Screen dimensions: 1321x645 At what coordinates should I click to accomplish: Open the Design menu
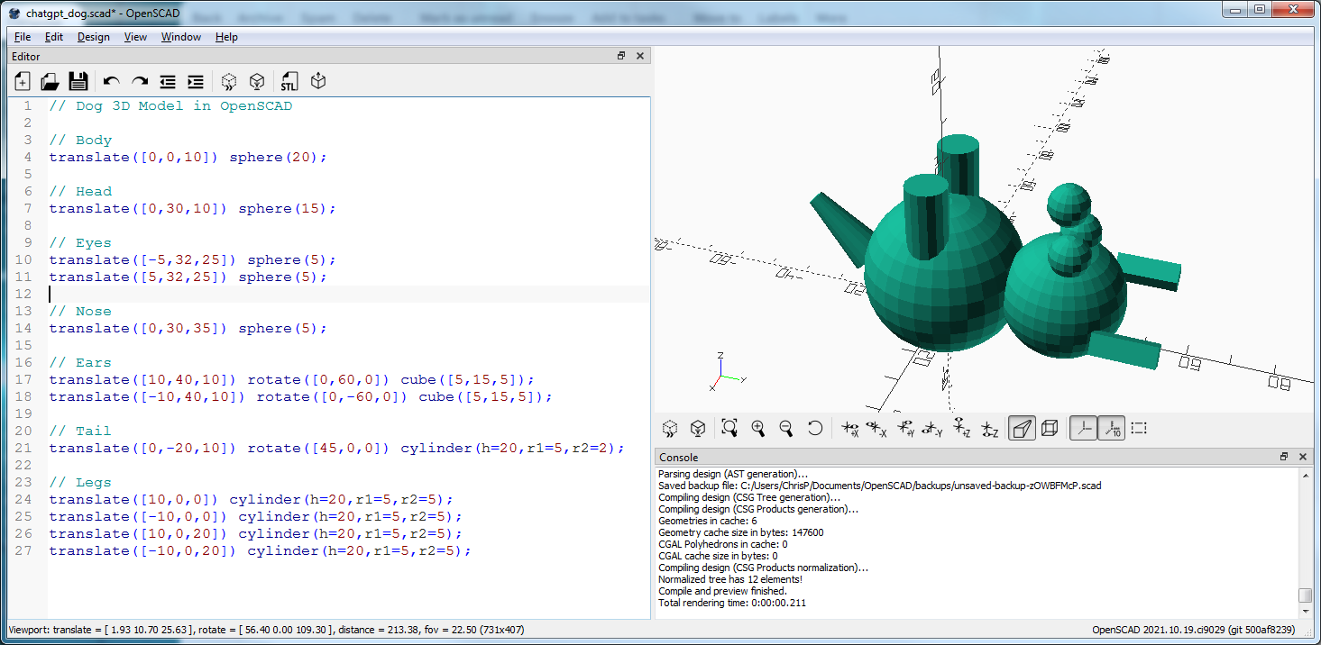click(x=93, y=37)
